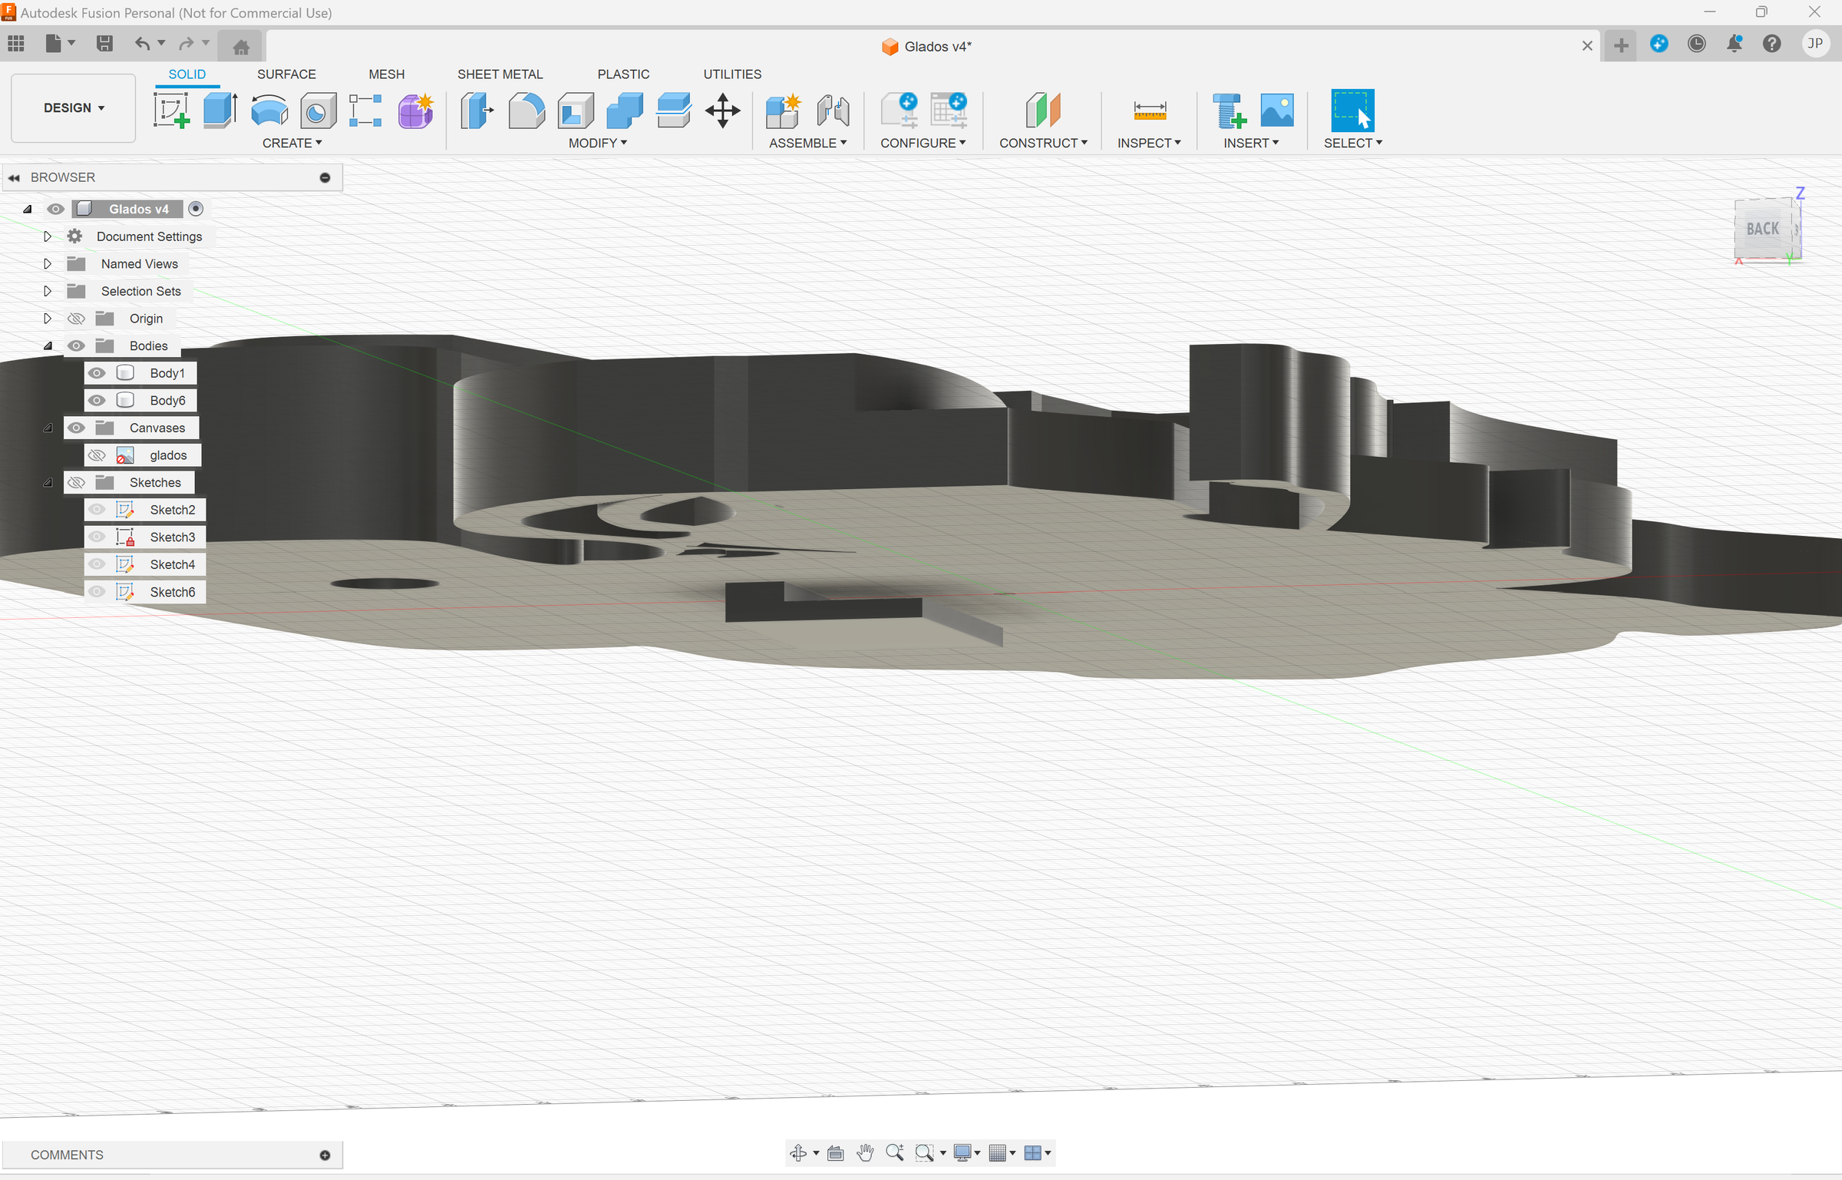The image size is (1842, 1180).
Task: Select the Revolve tool icon
Action: (x=269, y=111)
